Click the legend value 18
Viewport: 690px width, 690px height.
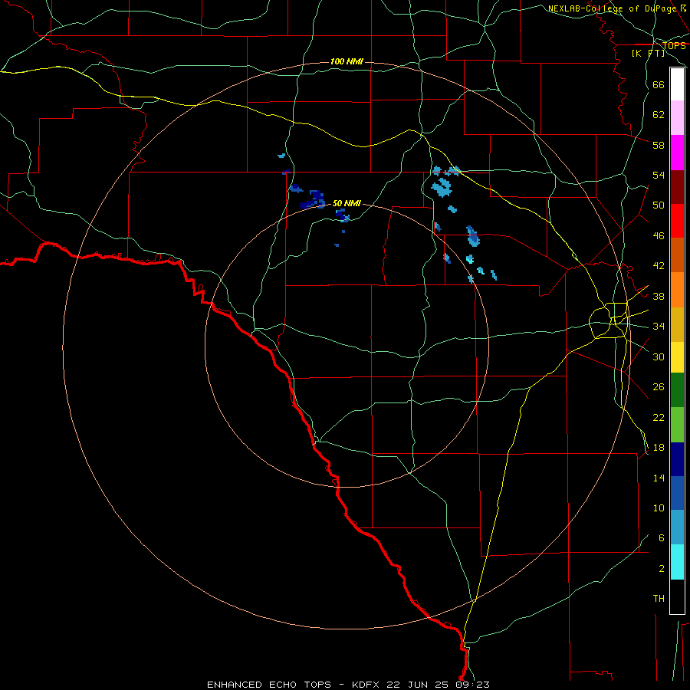tap(659, 448)
